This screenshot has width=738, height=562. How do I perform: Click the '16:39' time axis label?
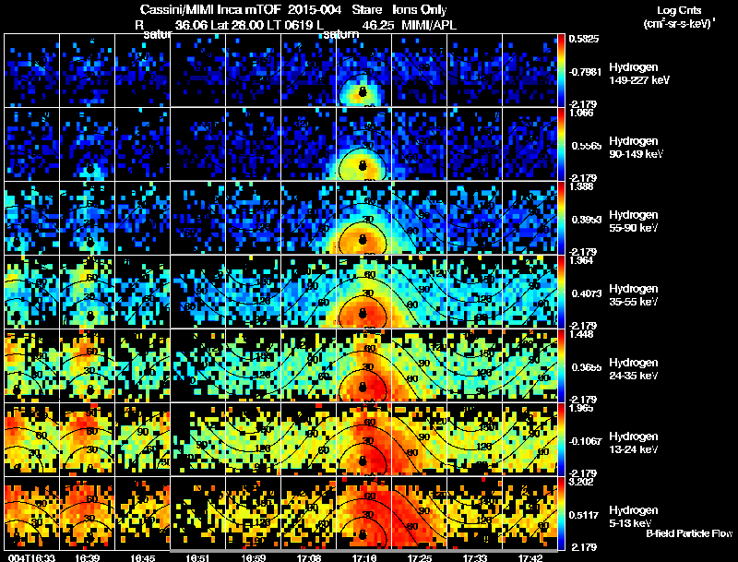tap(87, 557)
